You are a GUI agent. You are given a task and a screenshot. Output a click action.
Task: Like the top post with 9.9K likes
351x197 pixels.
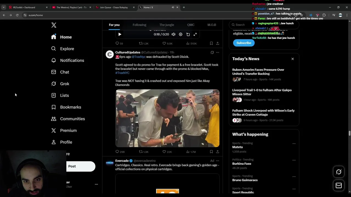tap(167, 43)
